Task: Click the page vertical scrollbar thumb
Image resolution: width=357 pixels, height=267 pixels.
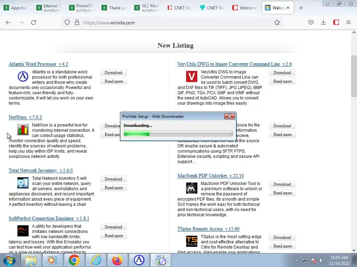Action: pos(354,76)
